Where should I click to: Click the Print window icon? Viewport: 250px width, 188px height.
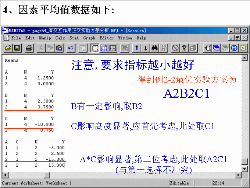tap(29, 48)
